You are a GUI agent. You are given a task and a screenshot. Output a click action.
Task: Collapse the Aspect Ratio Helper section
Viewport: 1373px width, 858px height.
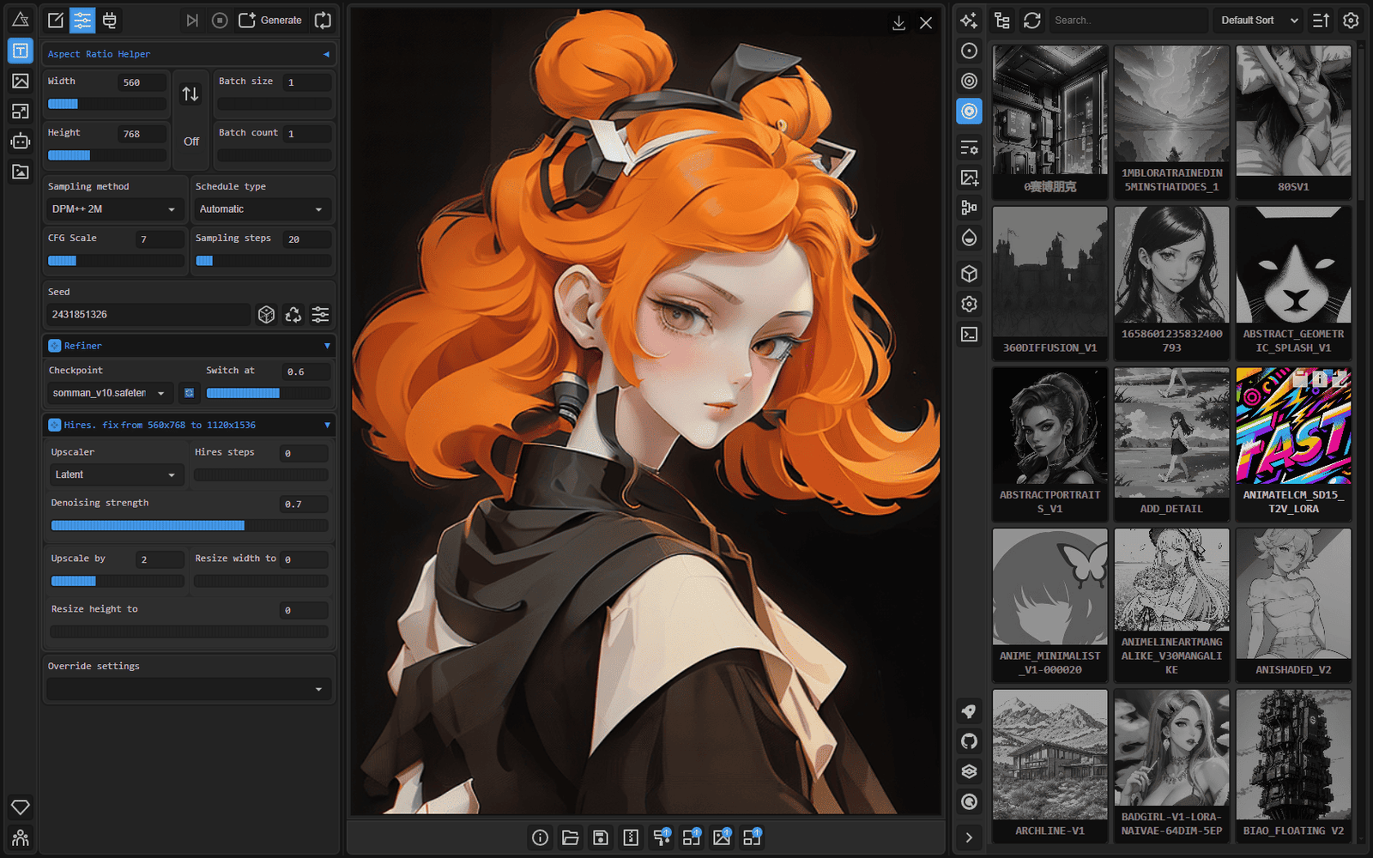point(326,54)
